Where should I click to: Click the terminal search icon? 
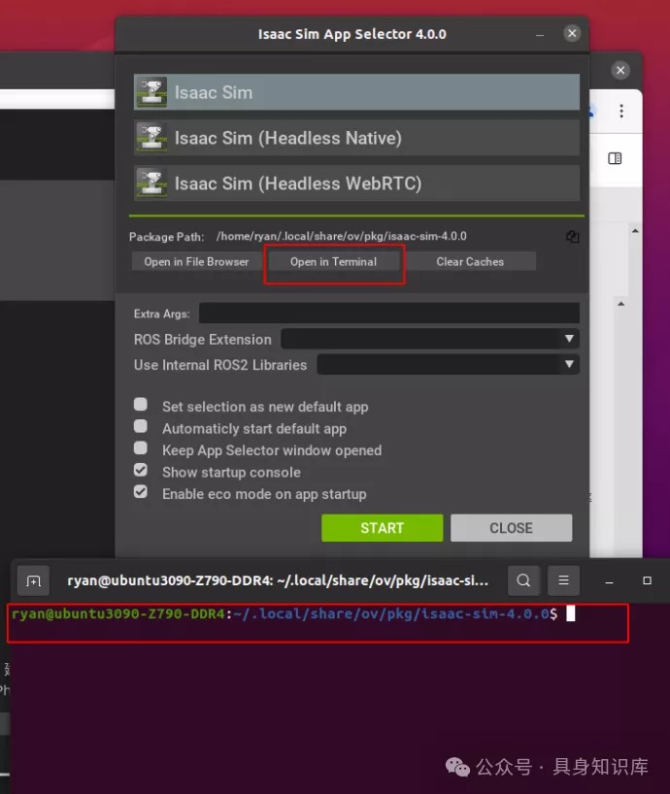(x=523, y=581)
